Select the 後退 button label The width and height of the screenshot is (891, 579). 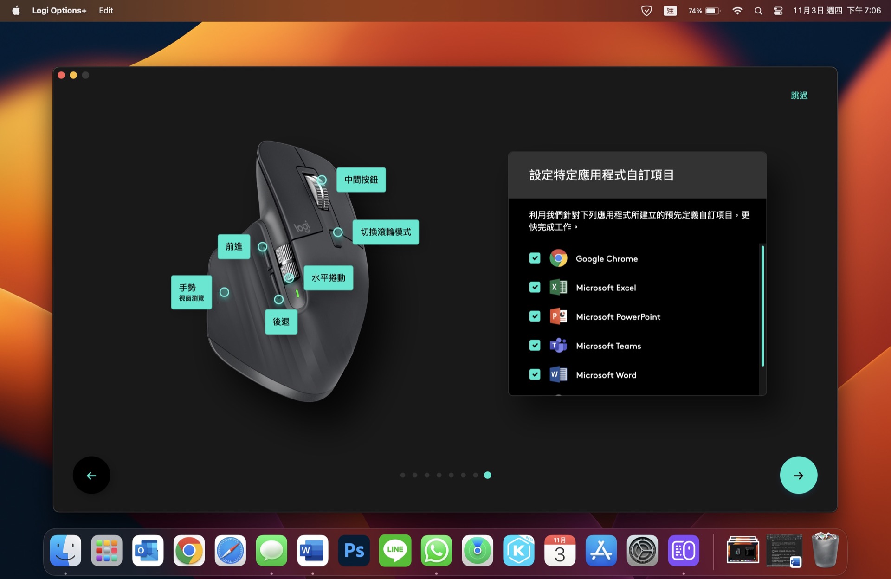[281, 322]
